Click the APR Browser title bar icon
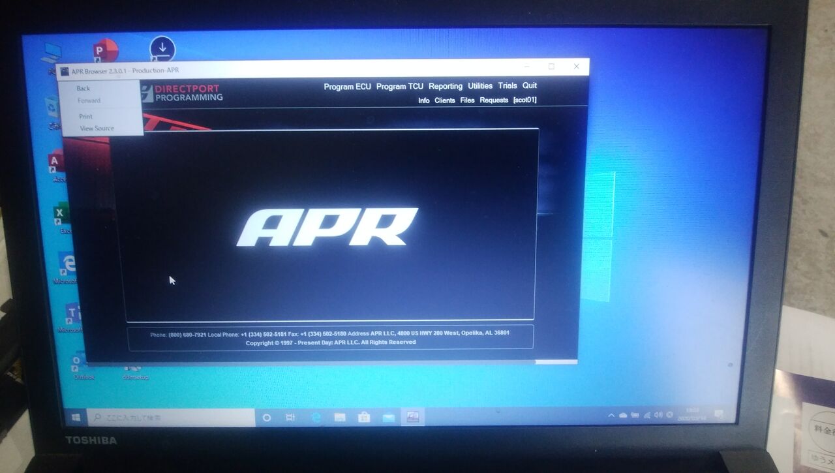 65,70
